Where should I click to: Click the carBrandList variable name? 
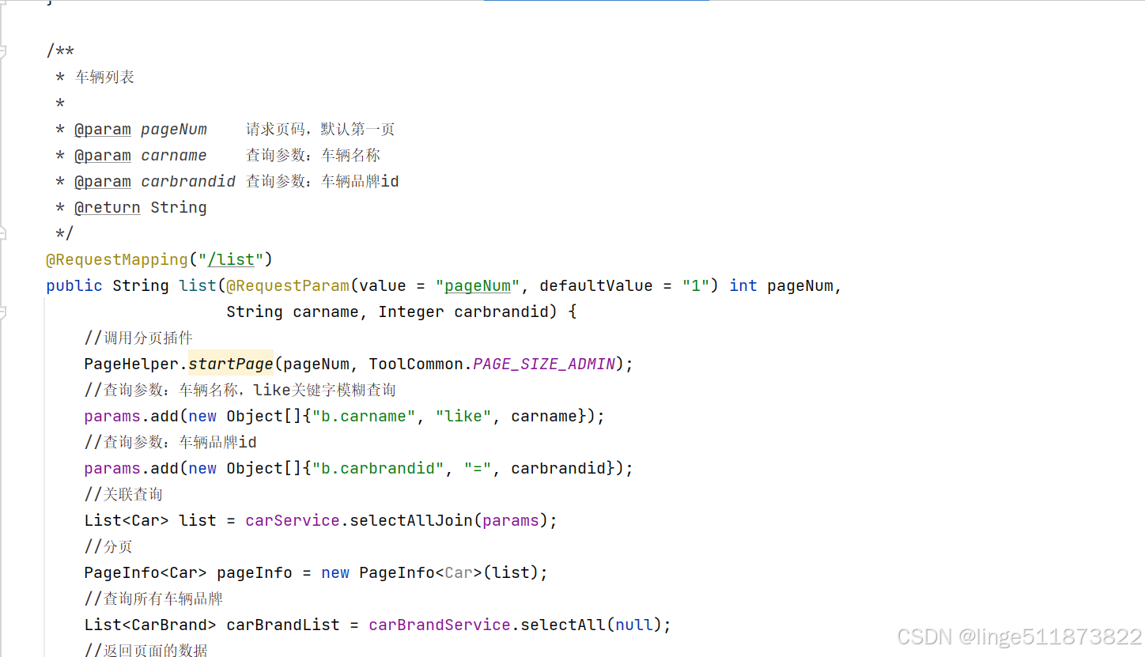tap(283, 625)
